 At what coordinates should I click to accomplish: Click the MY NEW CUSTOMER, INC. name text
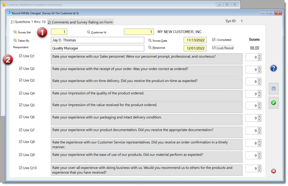[180, 32]
